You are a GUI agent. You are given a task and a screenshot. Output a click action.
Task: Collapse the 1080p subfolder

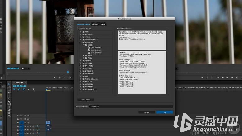[x=84, y=45]
